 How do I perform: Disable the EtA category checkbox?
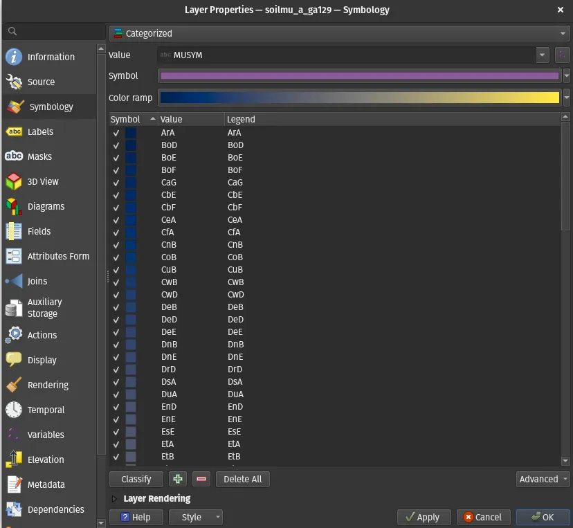[x=116, y=444]
